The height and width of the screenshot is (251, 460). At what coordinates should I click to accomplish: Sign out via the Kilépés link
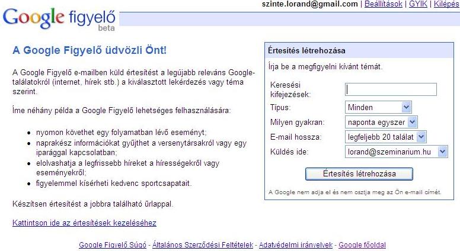pyautogui.click(x=446, y=4)
